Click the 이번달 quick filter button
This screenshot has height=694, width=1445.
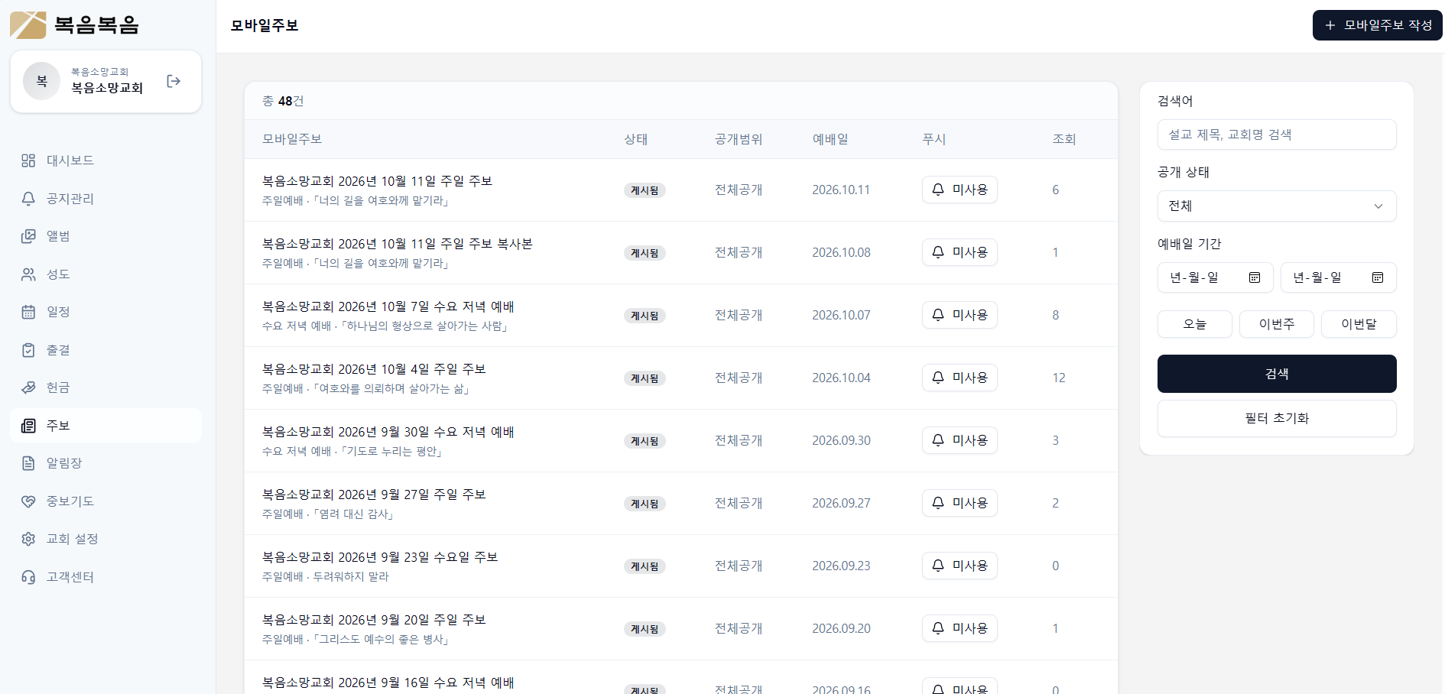point(1359,324)
